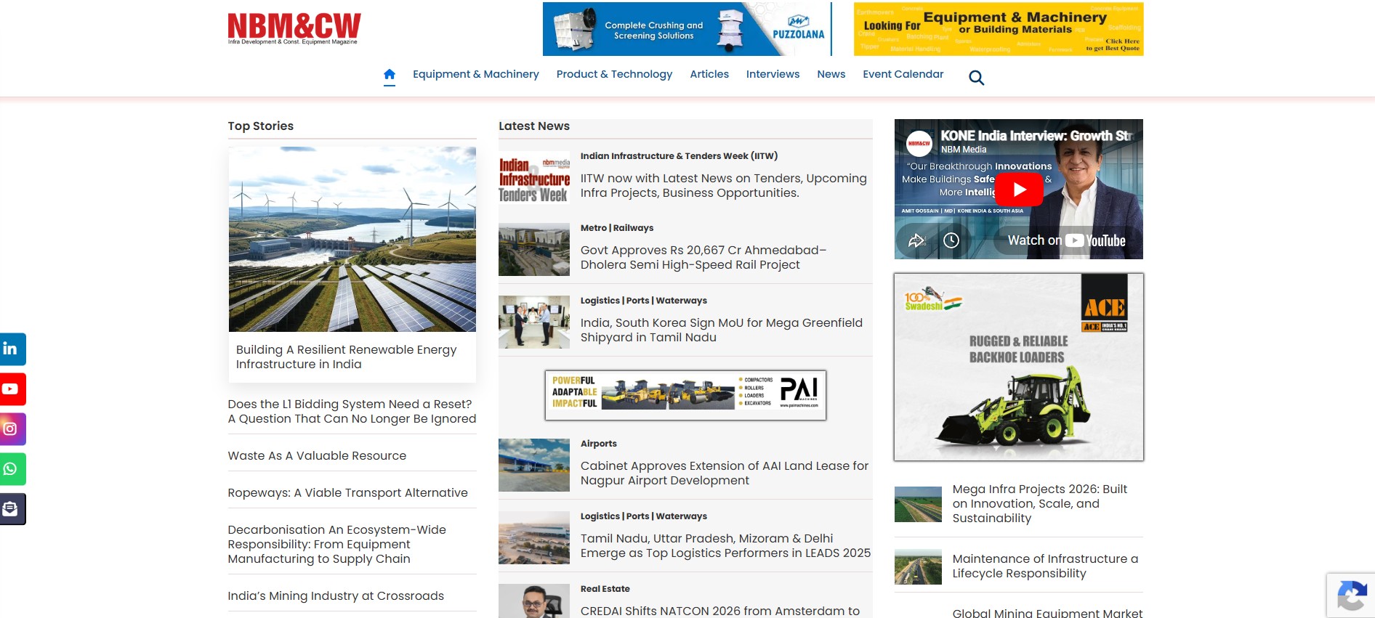Click the Airports category label

pos(599,444)
